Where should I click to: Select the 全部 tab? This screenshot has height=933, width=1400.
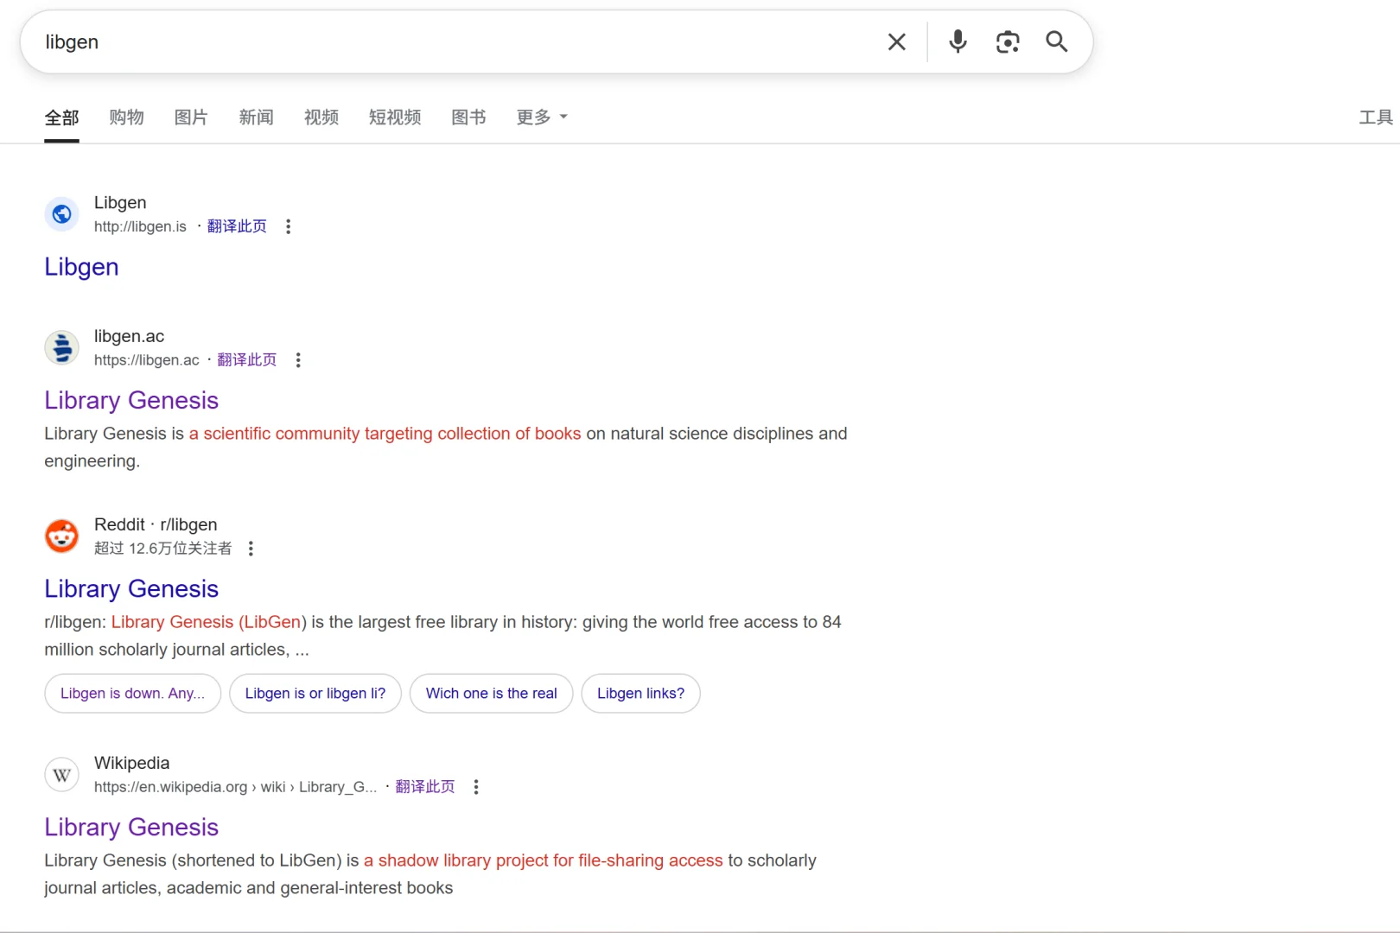(x=61, y=117)
